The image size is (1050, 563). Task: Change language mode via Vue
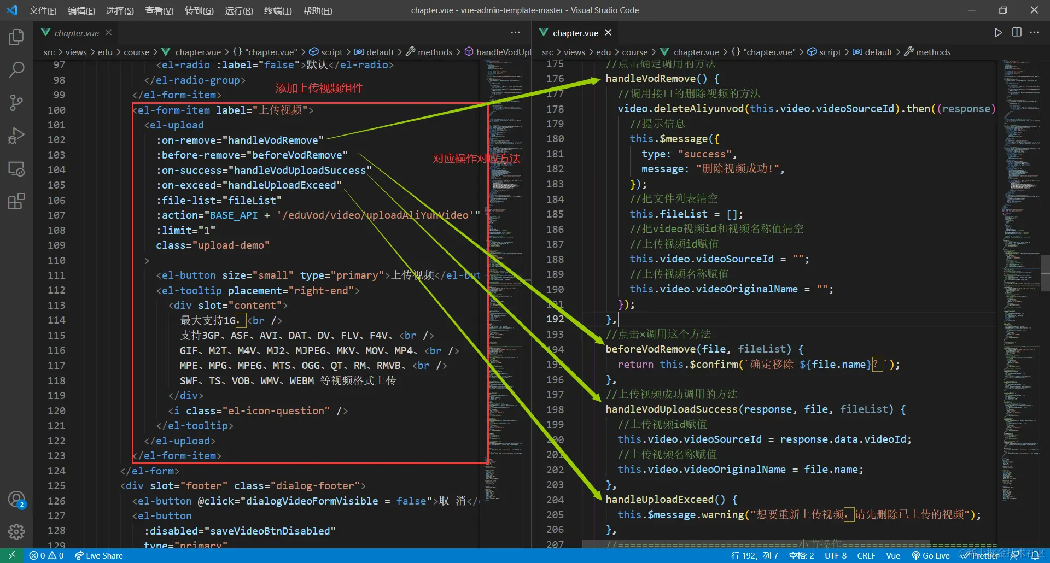893,555
